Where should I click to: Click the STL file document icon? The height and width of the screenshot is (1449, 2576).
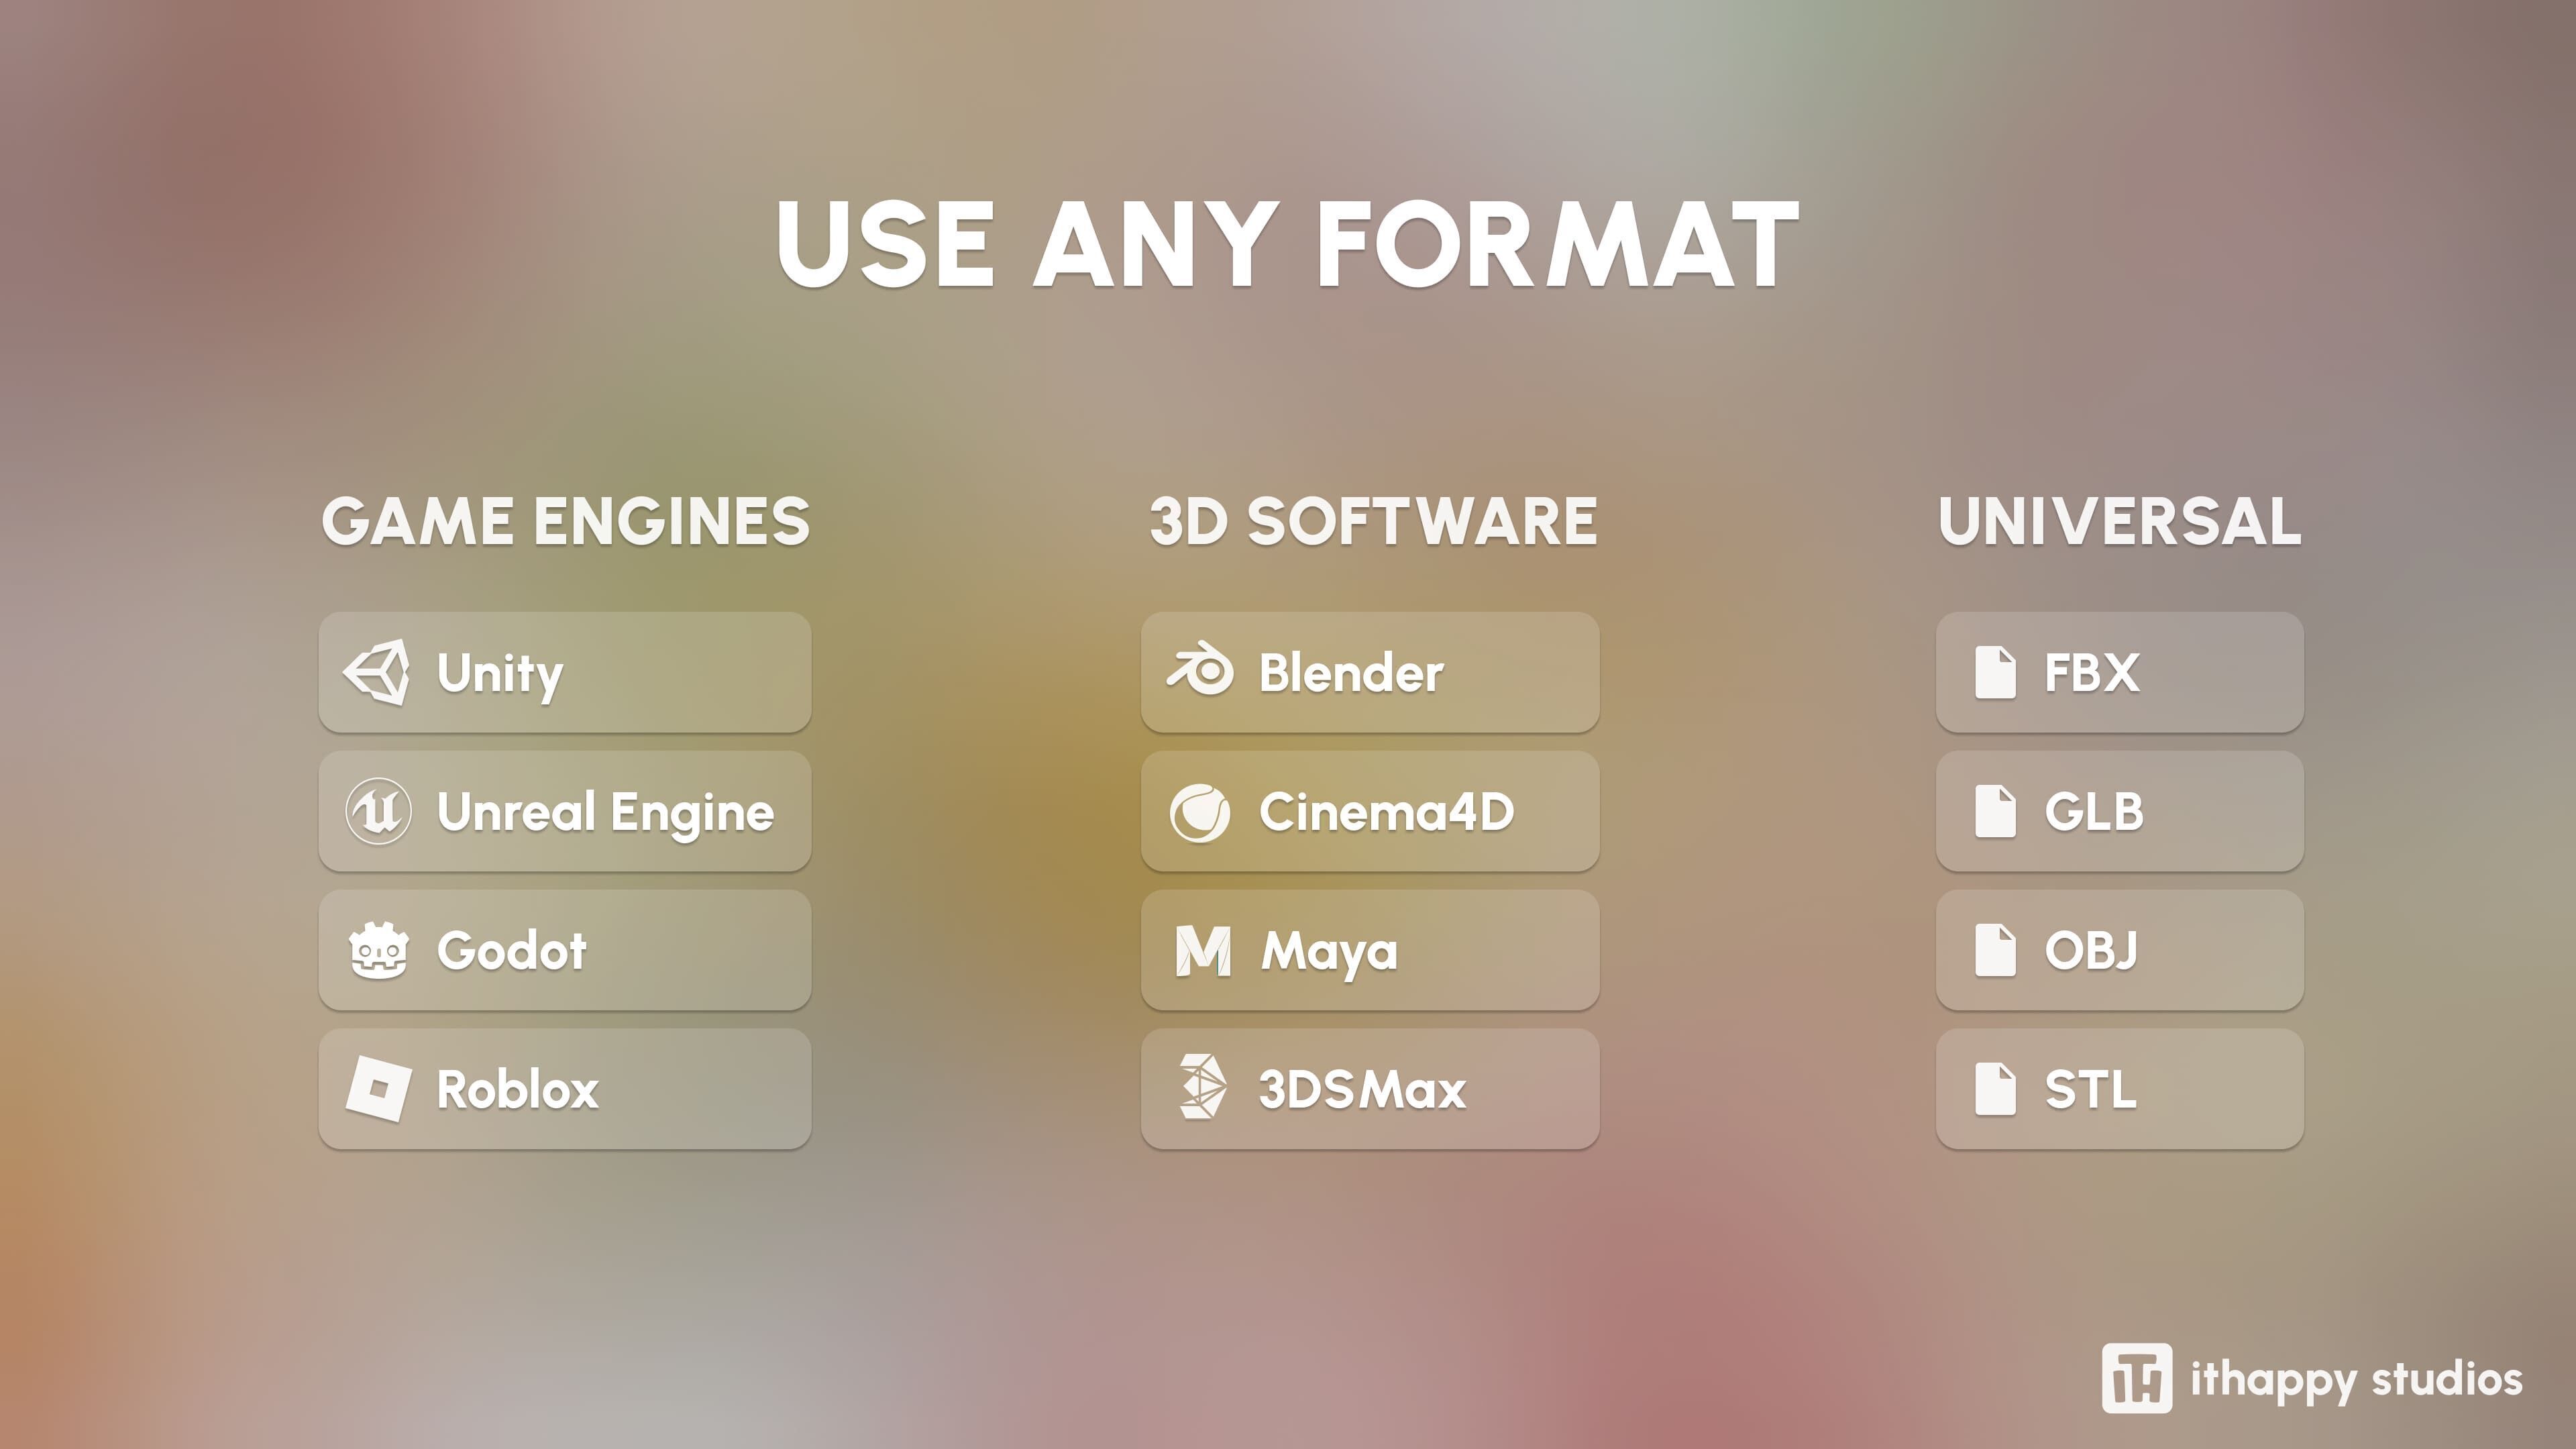pyautogui.click(x=1995, y=1089)
